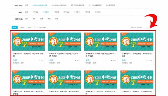Click the 免费 price label on 中考数学07 card
168x96 pixels.
coord(51,60)
